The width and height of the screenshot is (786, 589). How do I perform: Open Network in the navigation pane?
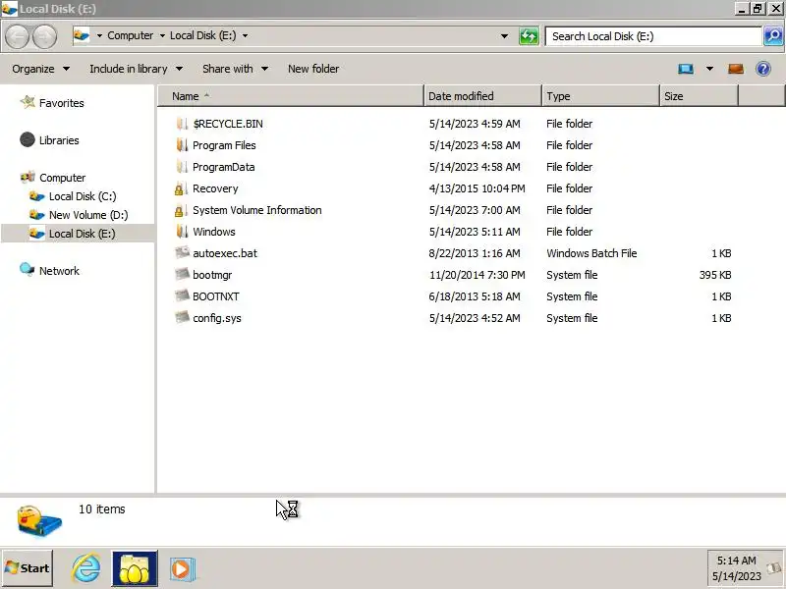pyautogui.click(x=59, y=271)
